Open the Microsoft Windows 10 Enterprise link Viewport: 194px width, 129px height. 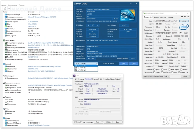[x=42, y=17]
